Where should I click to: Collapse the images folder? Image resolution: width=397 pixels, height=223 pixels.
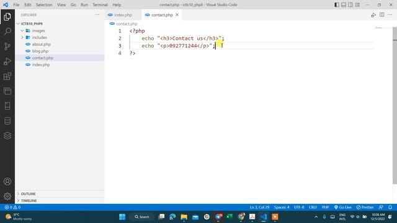coord(22,30)
